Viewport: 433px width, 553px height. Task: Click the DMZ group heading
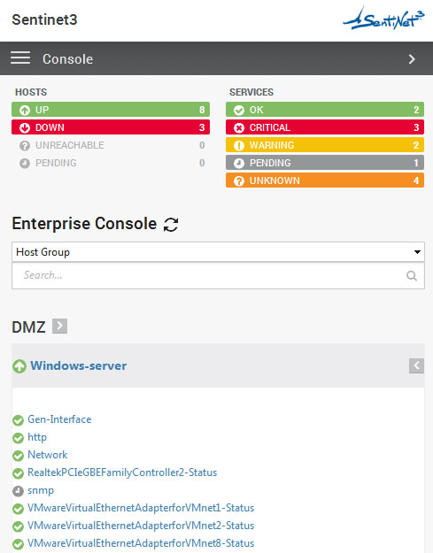28,326
